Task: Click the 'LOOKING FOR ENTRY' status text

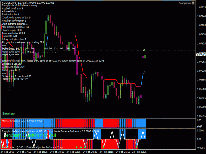Action: (15, 79)
